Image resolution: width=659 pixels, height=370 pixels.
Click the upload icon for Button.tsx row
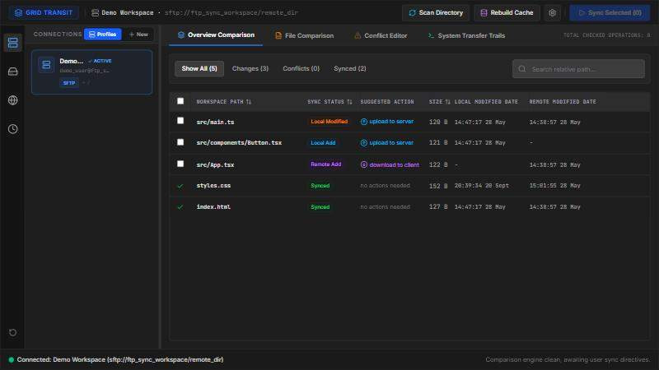(x=364, y=143)
